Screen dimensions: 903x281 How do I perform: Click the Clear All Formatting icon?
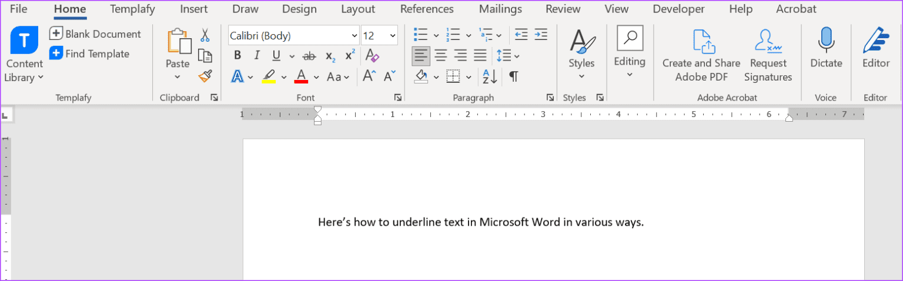click(x=372, y=56)
